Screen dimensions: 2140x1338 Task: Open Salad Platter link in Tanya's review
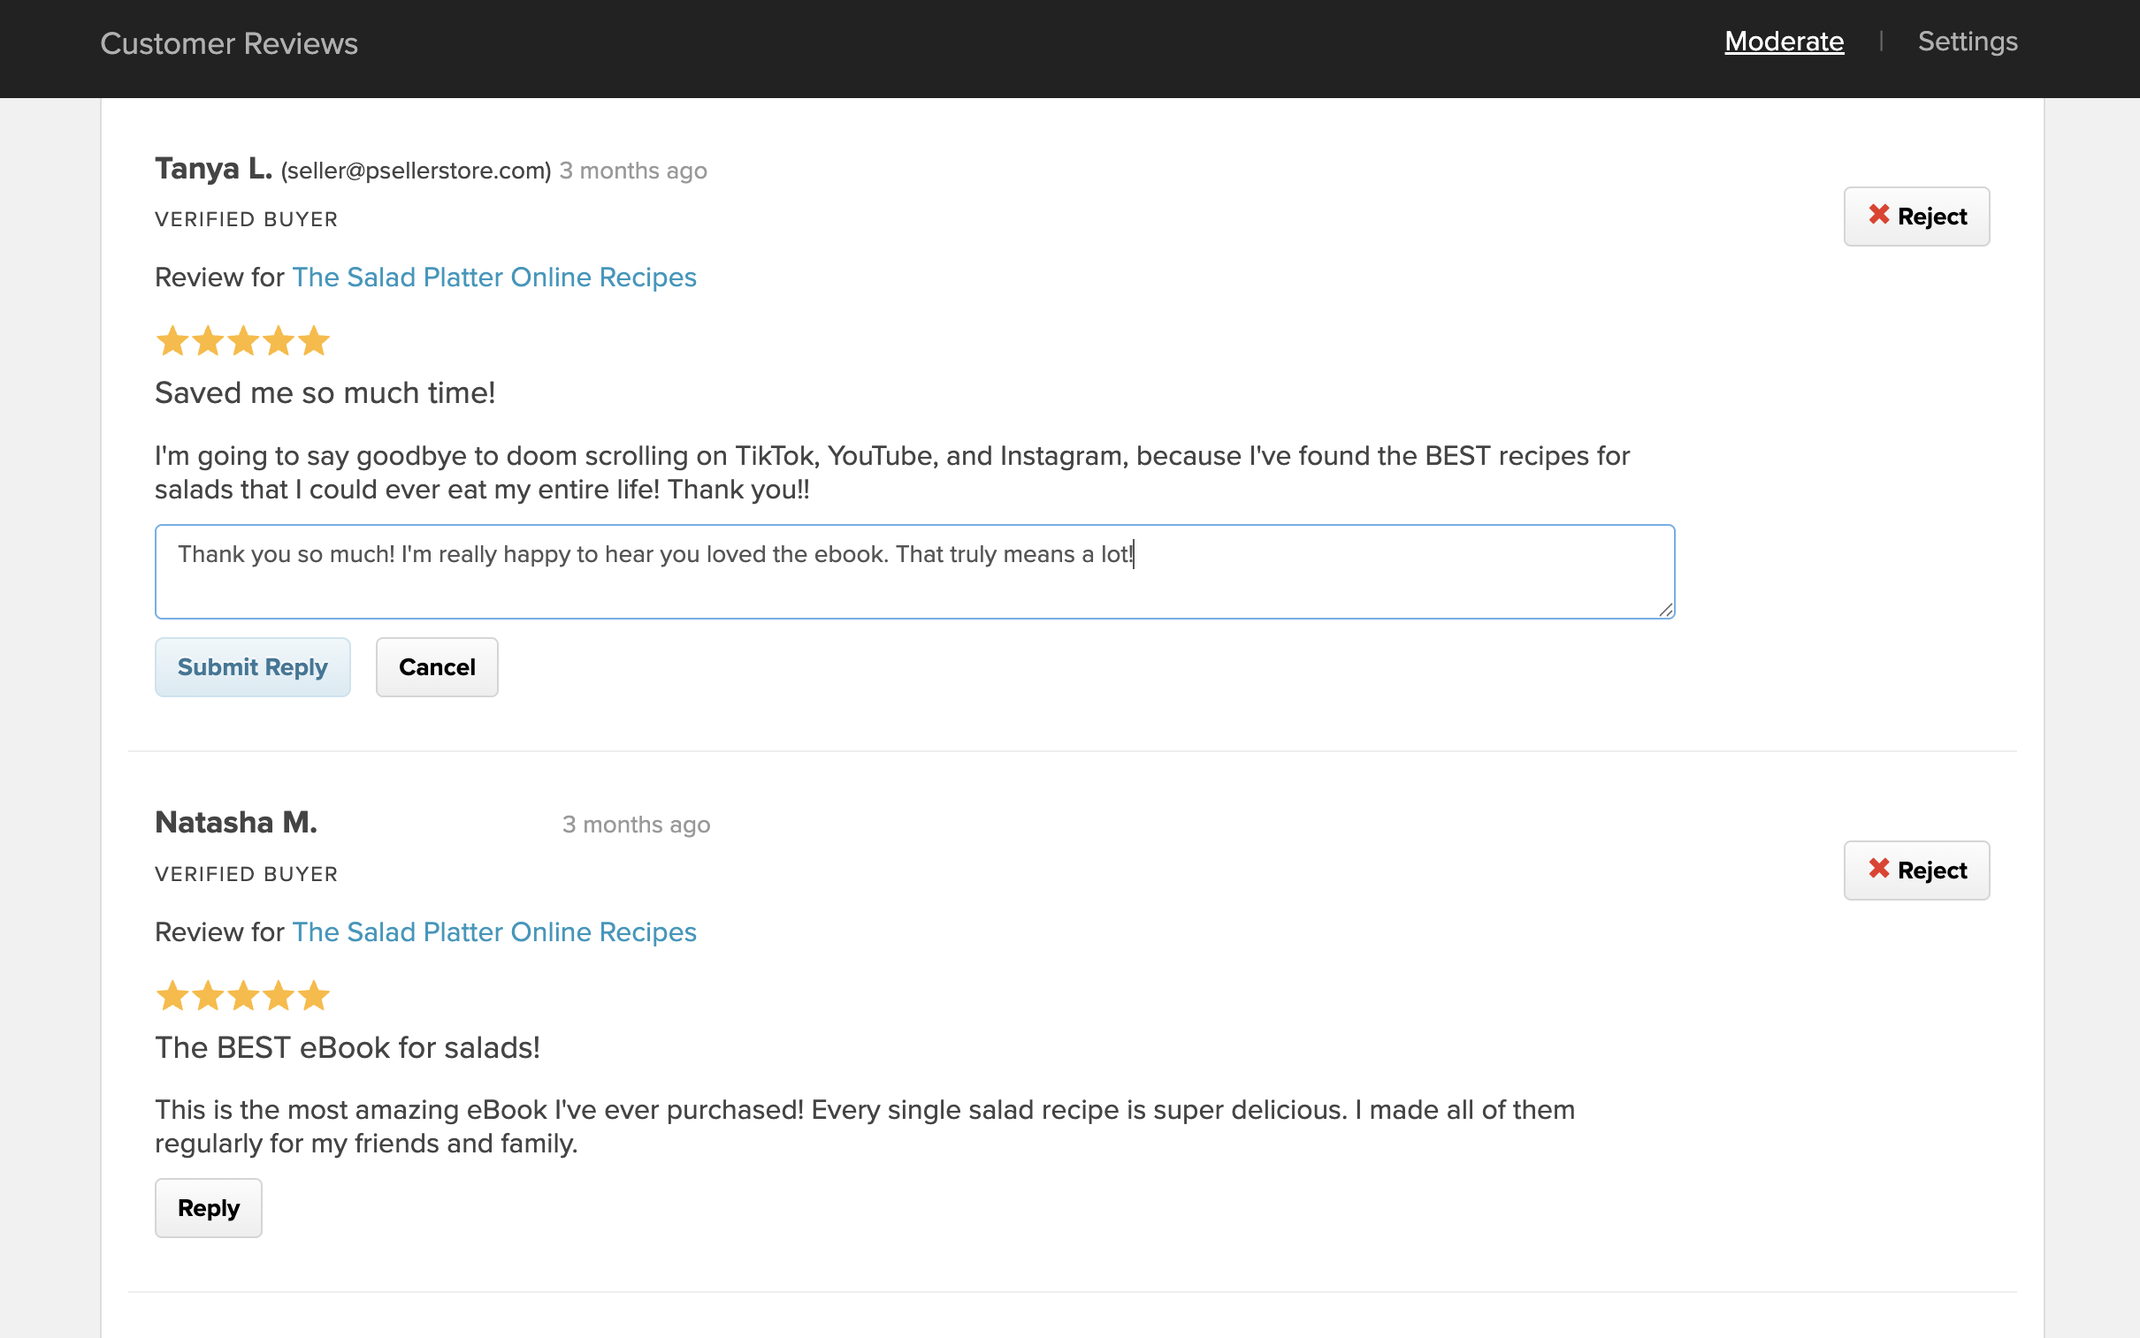click(494, 277)
